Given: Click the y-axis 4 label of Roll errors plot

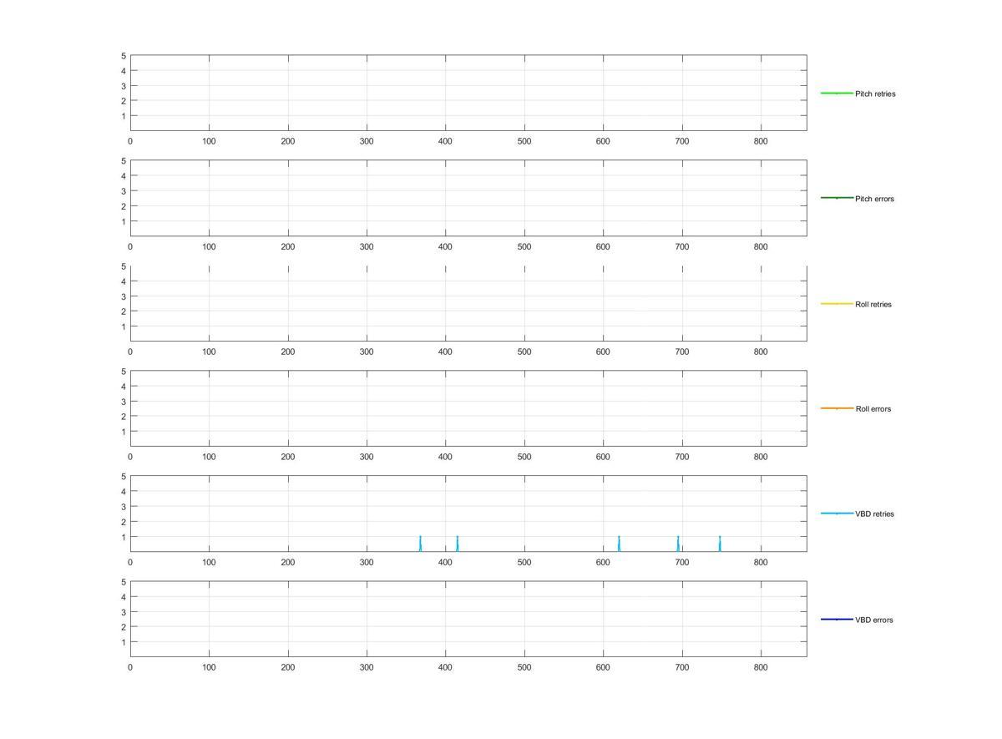Looking at the screenshot, I should click(x=123, y=387).
